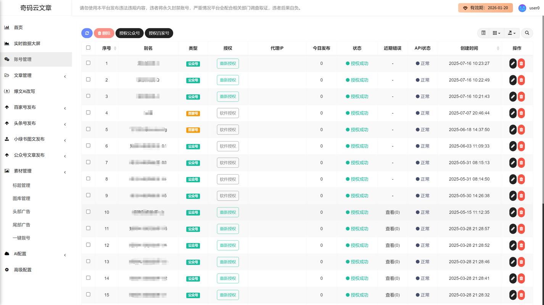Click edit pencil icon for row 10

point(513,212)
